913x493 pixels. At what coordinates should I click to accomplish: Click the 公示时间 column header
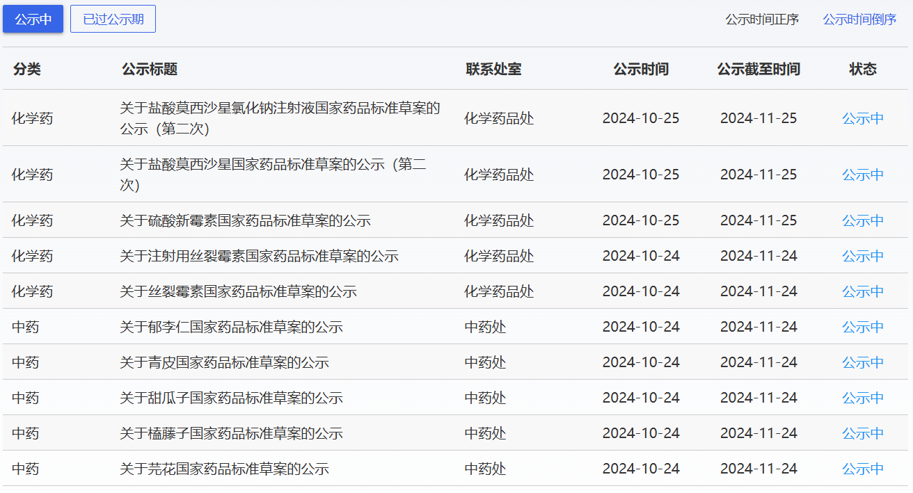click(640, 69)
